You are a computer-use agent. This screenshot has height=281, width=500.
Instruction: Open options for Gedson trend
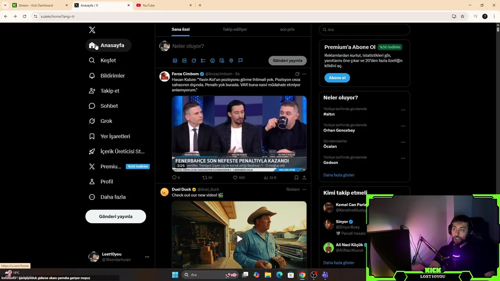(x=403, y=158)
